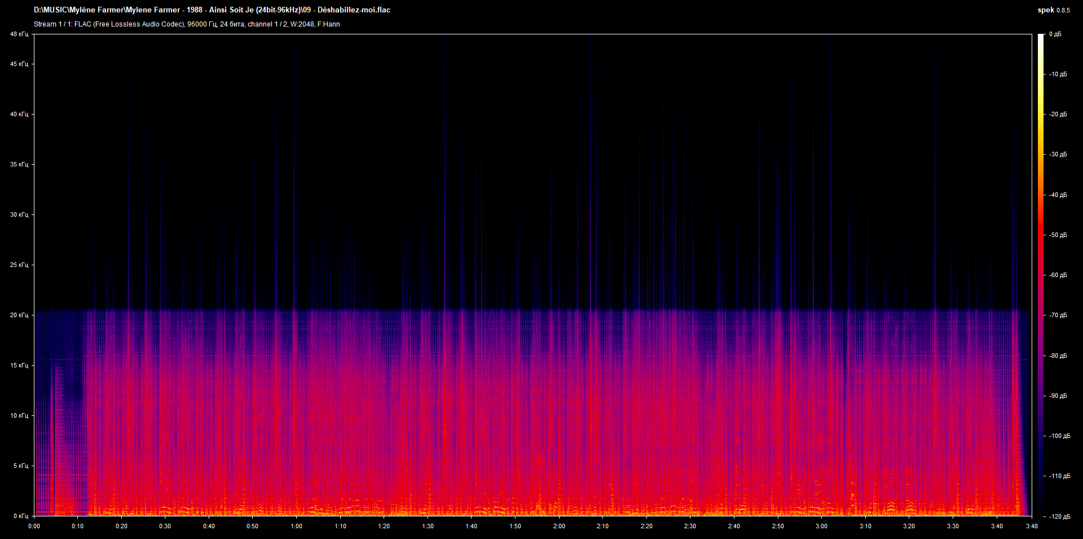The image size is (1083, 539).
Task: Click the 10 кГц frequency axis label
Action: 19,416
